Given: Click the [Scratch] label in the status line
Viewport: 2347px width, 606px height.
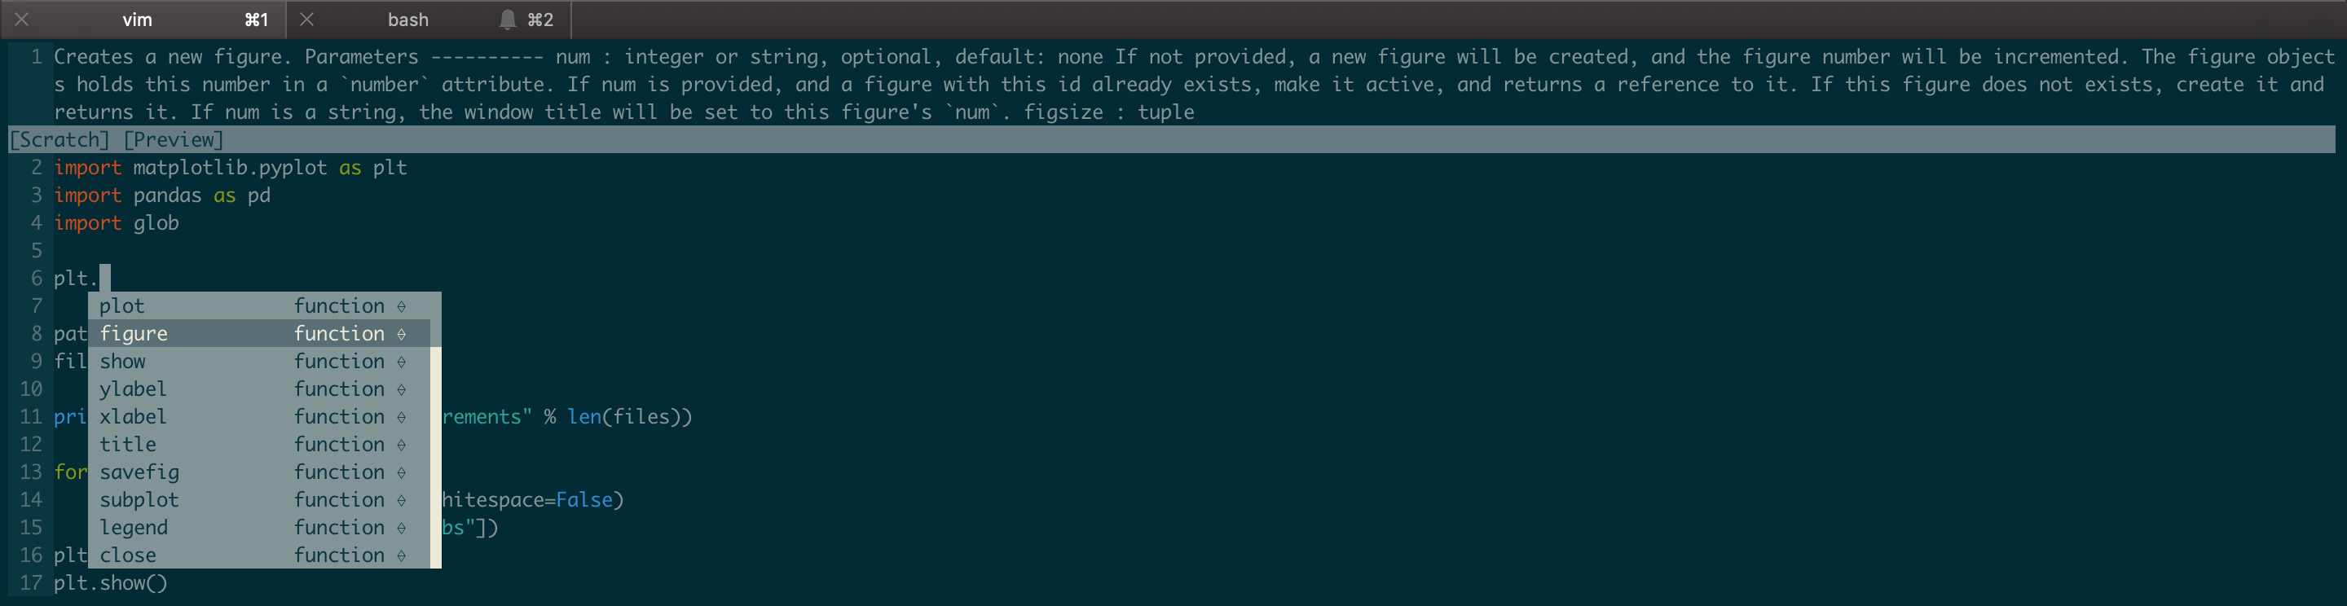Looking at the screenshot, I should click(59, 139).
